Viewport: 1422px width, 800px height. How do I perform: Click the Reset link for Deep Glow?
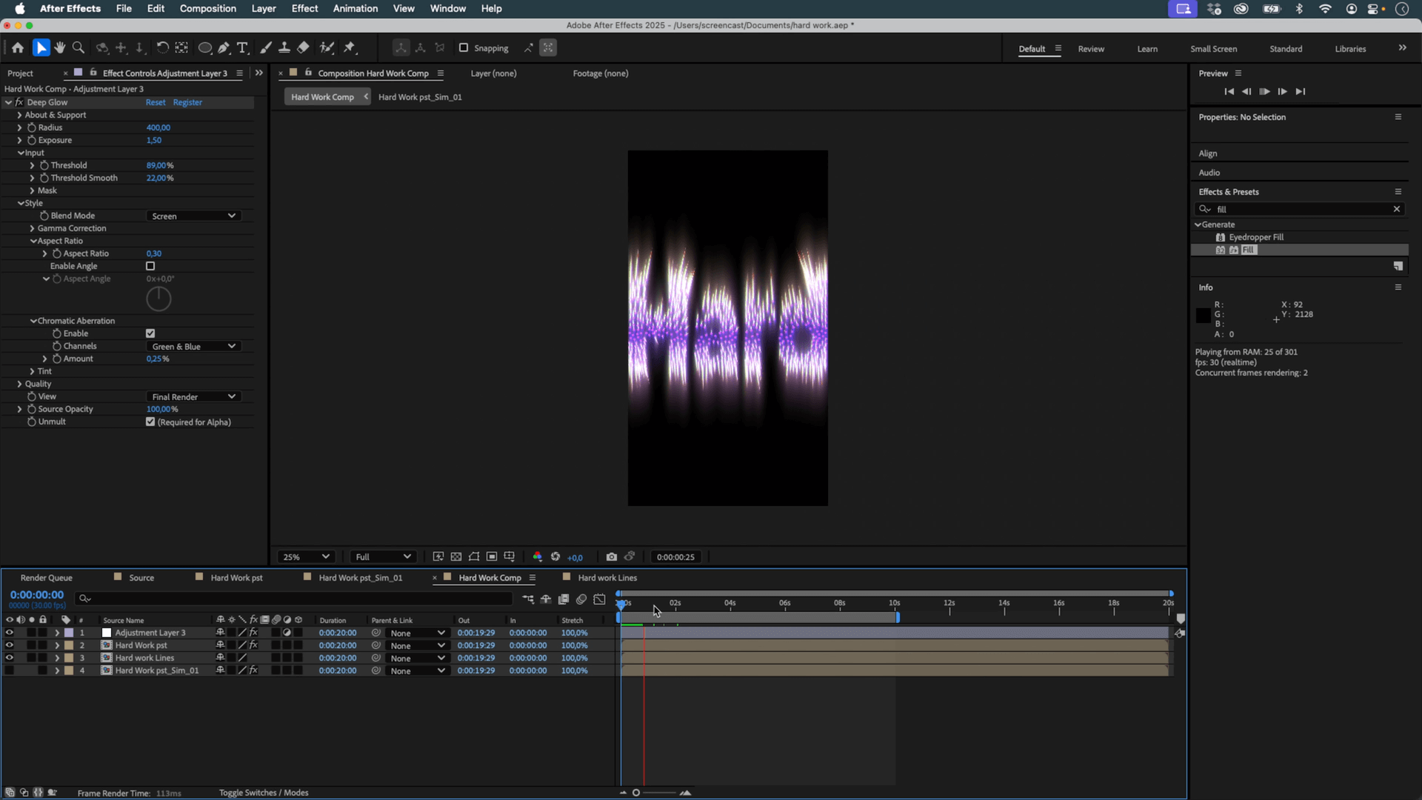tap(156, 102)
